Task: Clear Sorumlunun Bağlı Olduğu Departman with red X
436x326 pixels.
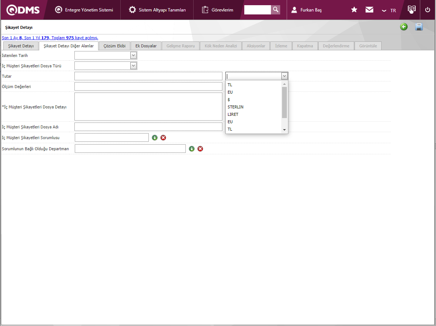Action: point(200,149)
